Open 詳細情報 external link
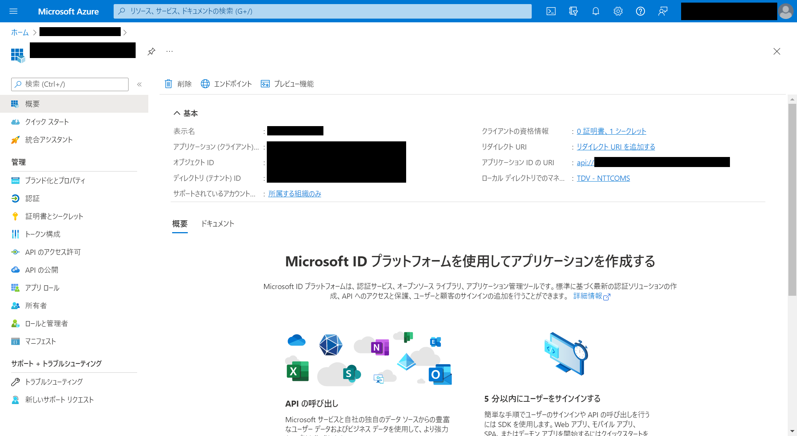The width and height of the screenshot is (797, 436). [x=592, y=296]
